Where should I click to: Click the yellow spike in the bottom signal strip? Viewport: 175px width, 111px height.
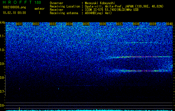pyautogui.click(x=19, y=109)
